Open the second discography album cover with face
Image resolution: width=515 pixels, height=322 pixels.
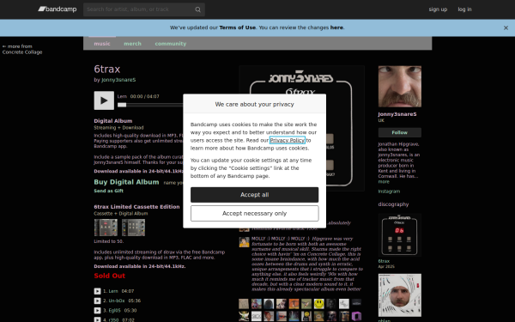[x=400, y=295]
